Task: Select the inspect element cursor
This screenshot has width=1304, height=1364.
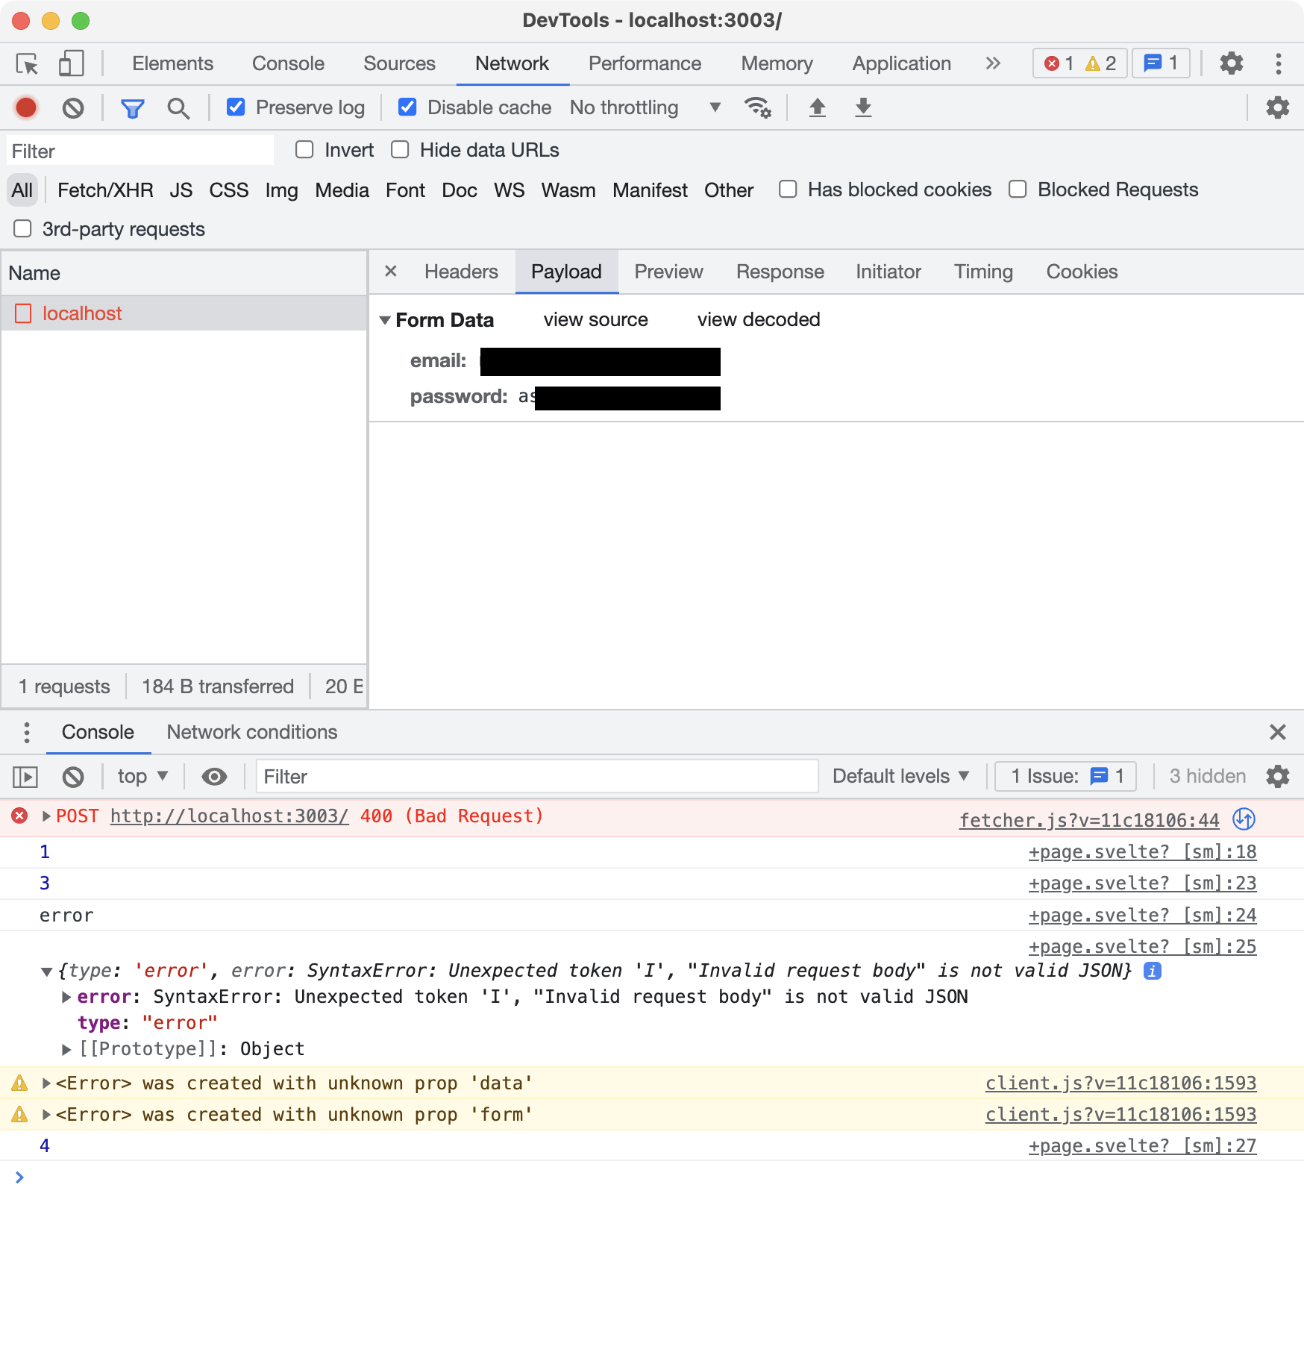Action: click(x=27, y=63)
